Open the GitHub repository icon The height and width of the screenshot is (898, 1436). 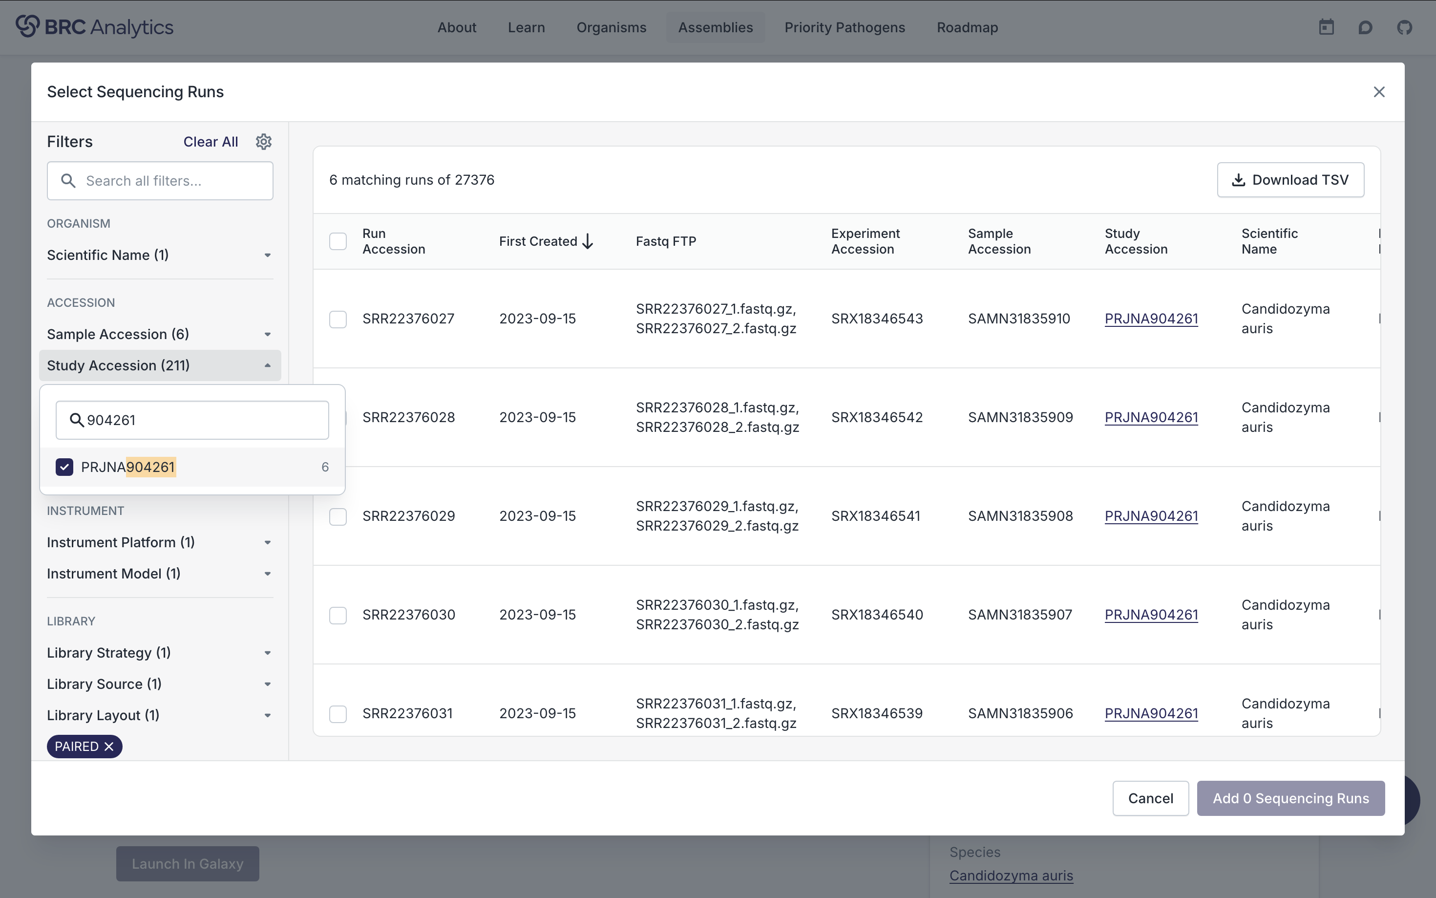(1405, 27)
